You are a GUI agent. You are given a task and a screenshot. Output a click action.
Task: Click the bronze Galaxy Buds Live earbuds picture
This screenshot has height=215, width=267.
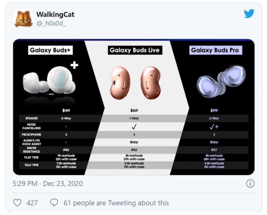coord(134,83)
